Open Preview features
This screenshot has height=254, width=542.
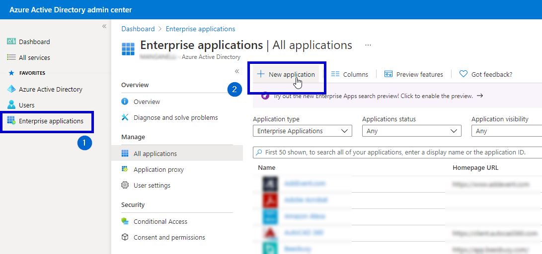point(413,74)
